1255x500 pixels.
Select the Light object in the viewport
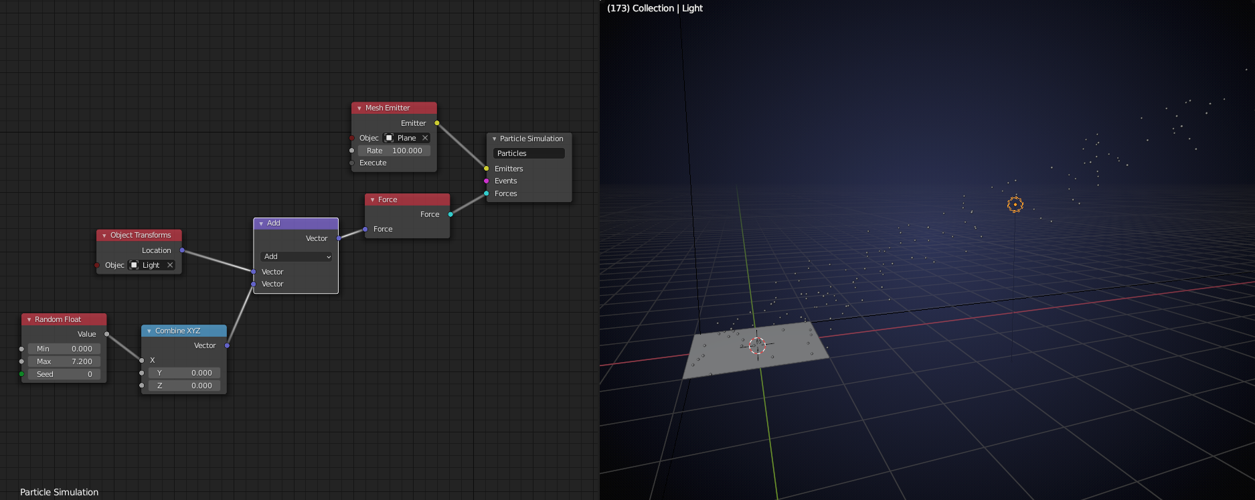[x=1015, y=205]
